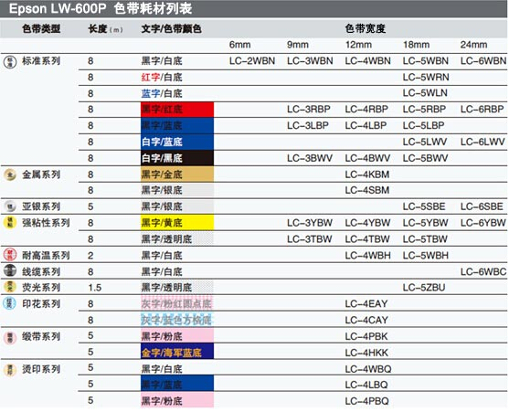The width and height of the screenshot is (509, 412).
Task: Click the 缎带系列 pink icon
Action: [10, 337]
